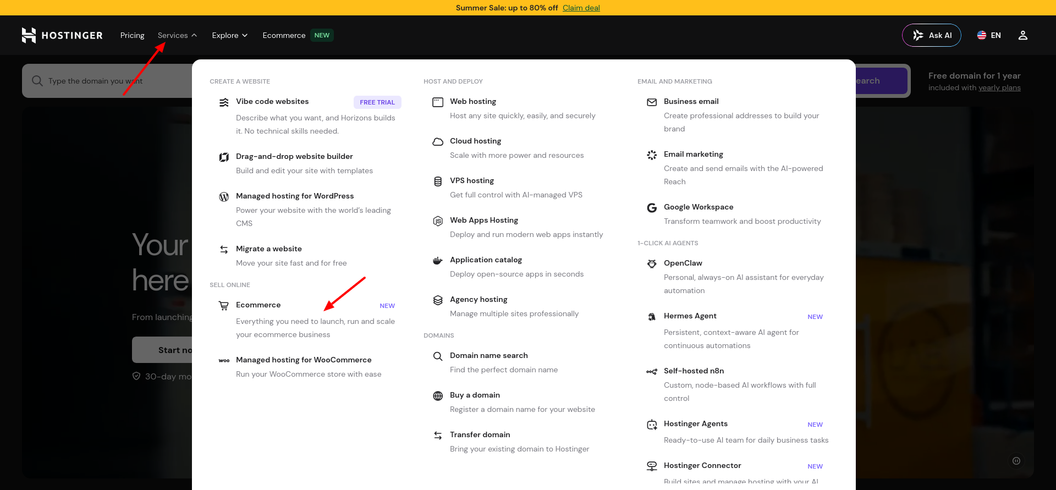Click the Ask AI sparkle icon

918,35
